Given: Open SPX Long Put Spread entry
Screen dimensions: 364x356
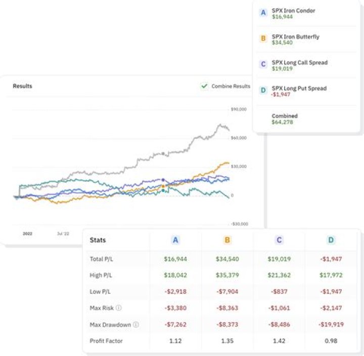Looking at the screenshot, I should [x=299, y=88].
